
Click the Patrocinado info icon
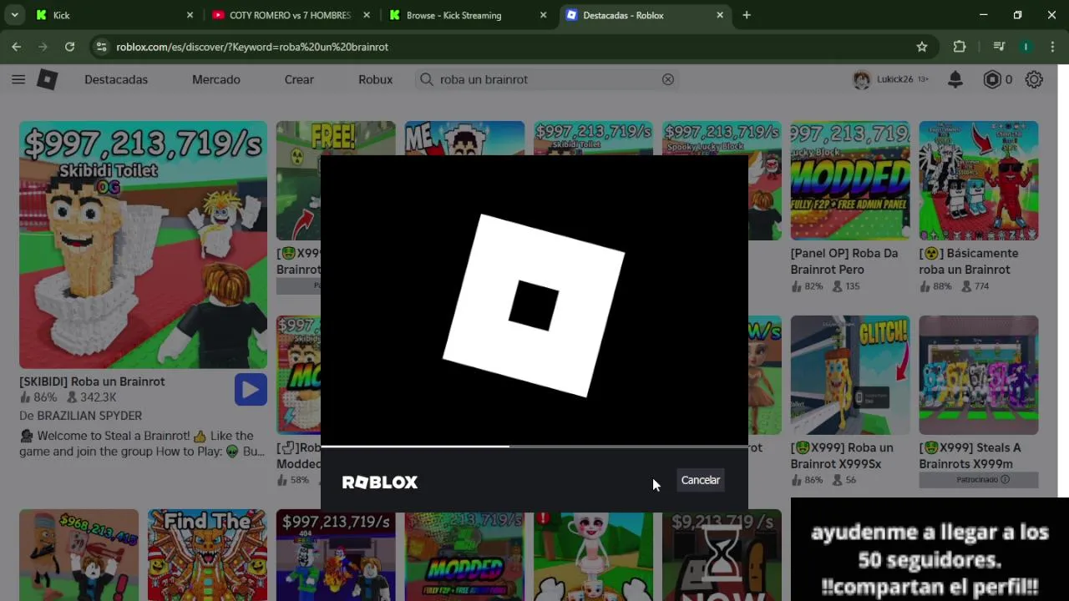click(x=1005, y=479)
